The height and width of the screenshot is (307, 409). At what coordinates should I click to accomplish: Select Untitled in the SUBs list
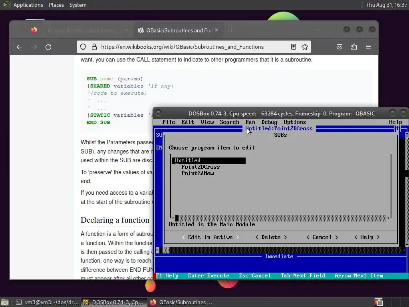208,160
